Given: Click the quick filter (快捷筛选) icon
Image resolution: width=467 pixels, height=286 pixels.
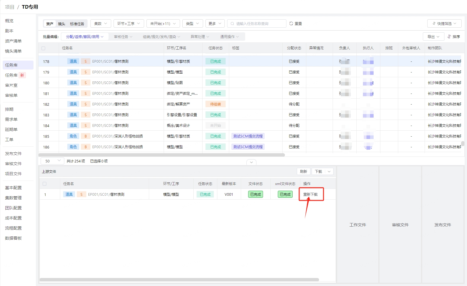Looking at the screenshot, I should (434, 23).
